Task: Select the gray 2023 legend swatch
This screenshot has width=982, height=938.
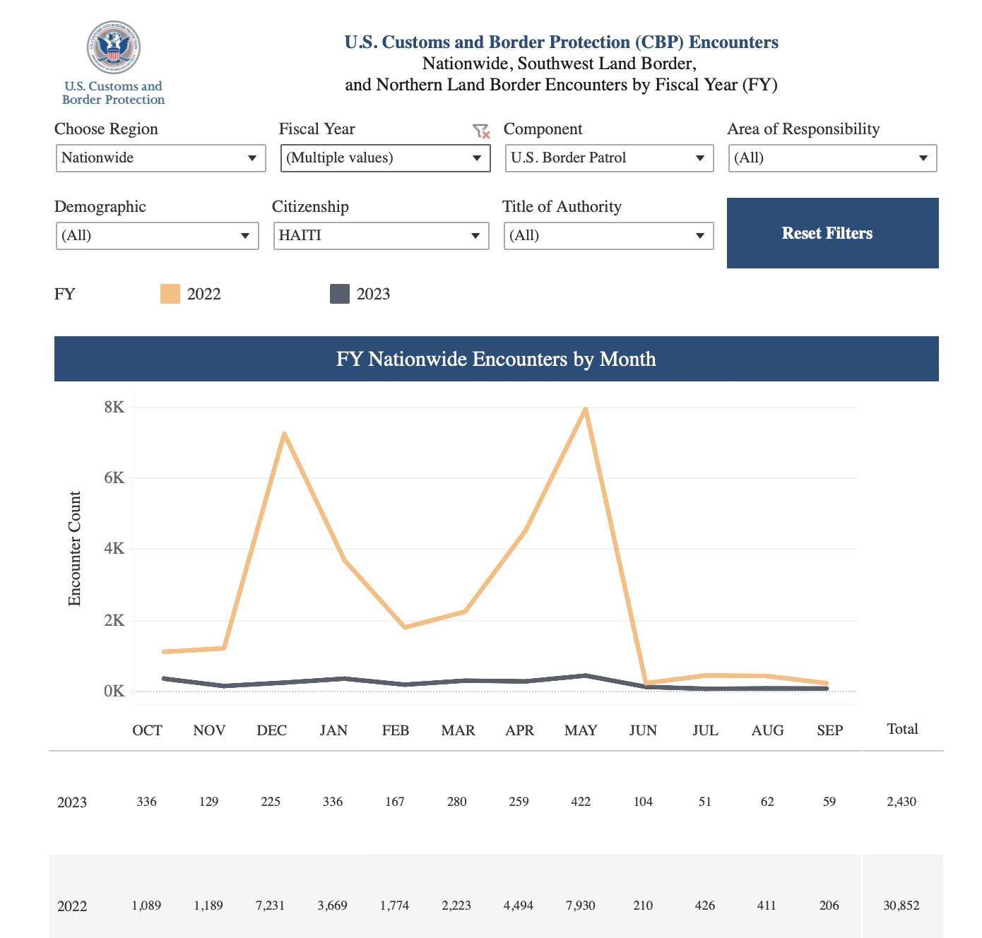Action: 340,294
